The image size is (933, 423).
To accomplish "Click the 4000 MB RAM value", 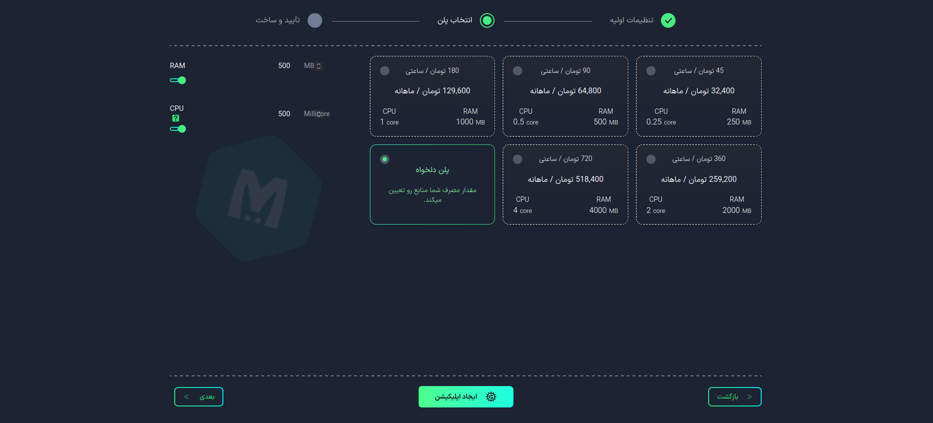I will point(604,210).
